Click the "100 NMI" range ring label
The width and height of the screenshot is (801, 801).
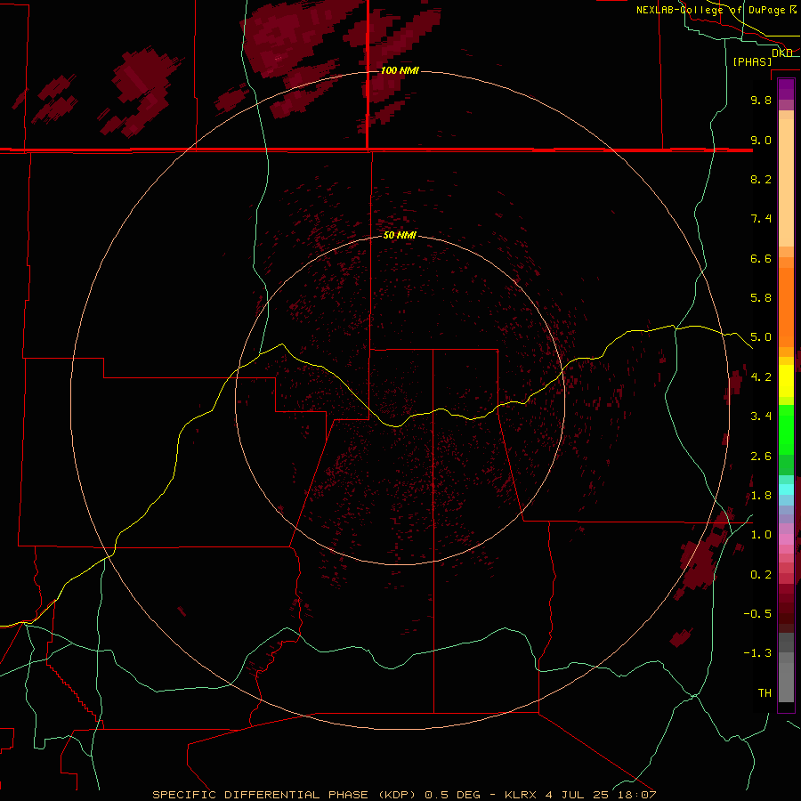click(400, 70)
